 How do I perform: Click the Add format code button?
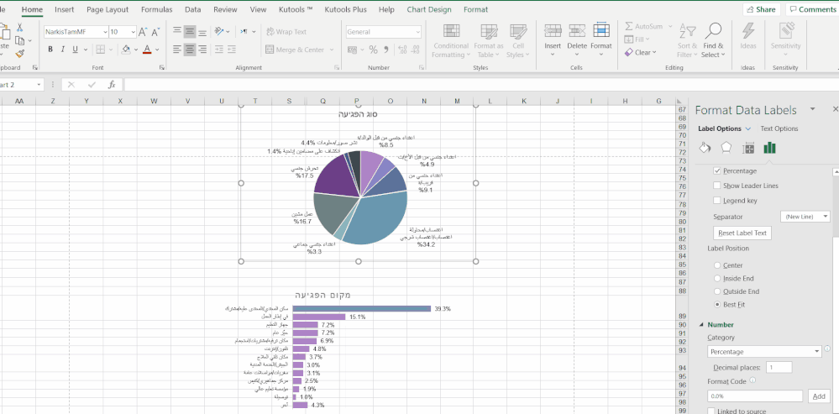point(819,396)
